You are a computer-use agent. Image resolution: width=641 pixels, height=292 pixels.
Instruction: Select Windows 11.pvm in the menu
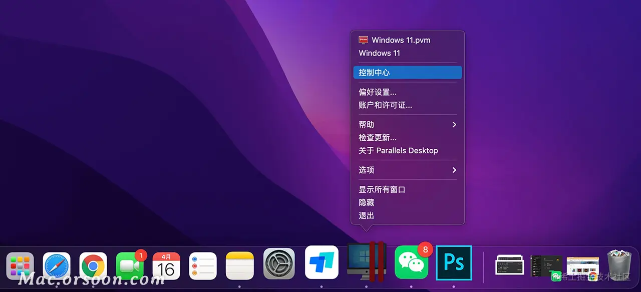407,40
